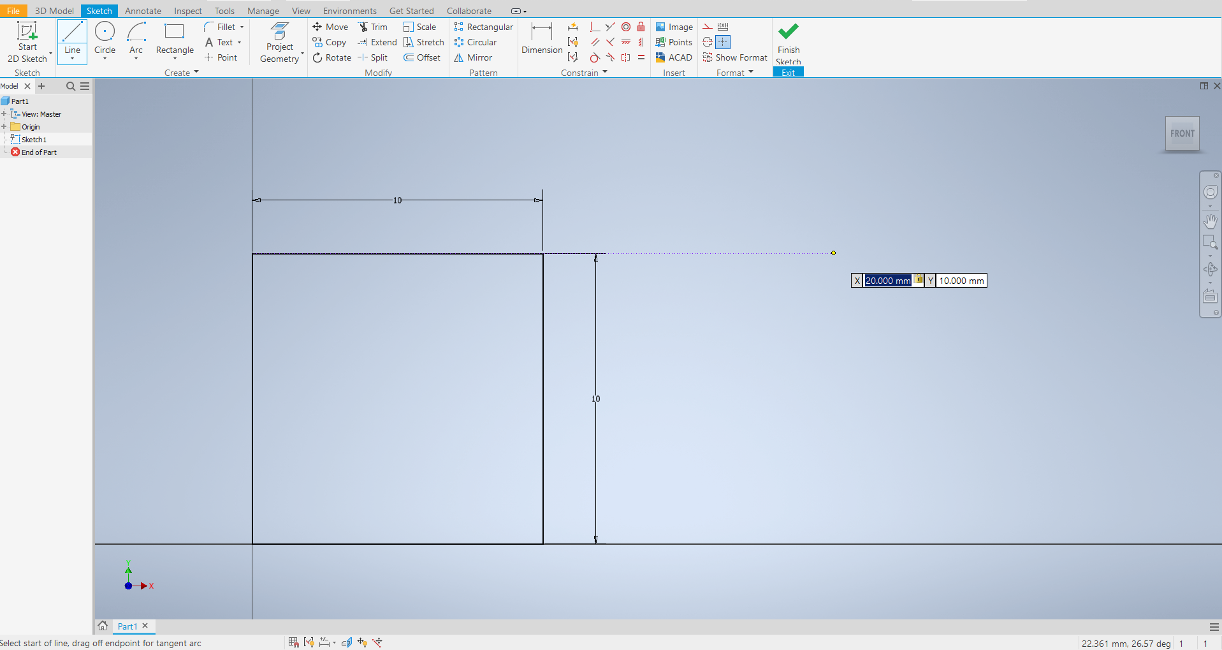The image size is (1222, 650).
Task: Toggle snap to grid in status bar
Action: [x=293, y=642]
